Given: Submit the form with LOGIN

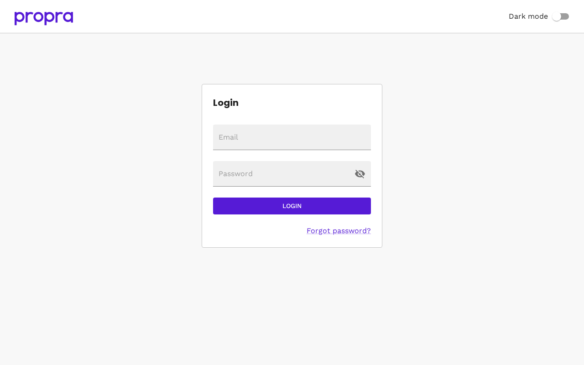Looking at the screenshot, I should pos(292,206).
